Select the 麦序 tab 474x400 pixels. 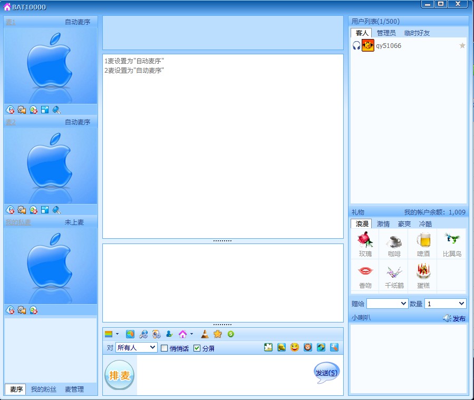(16, 389)
